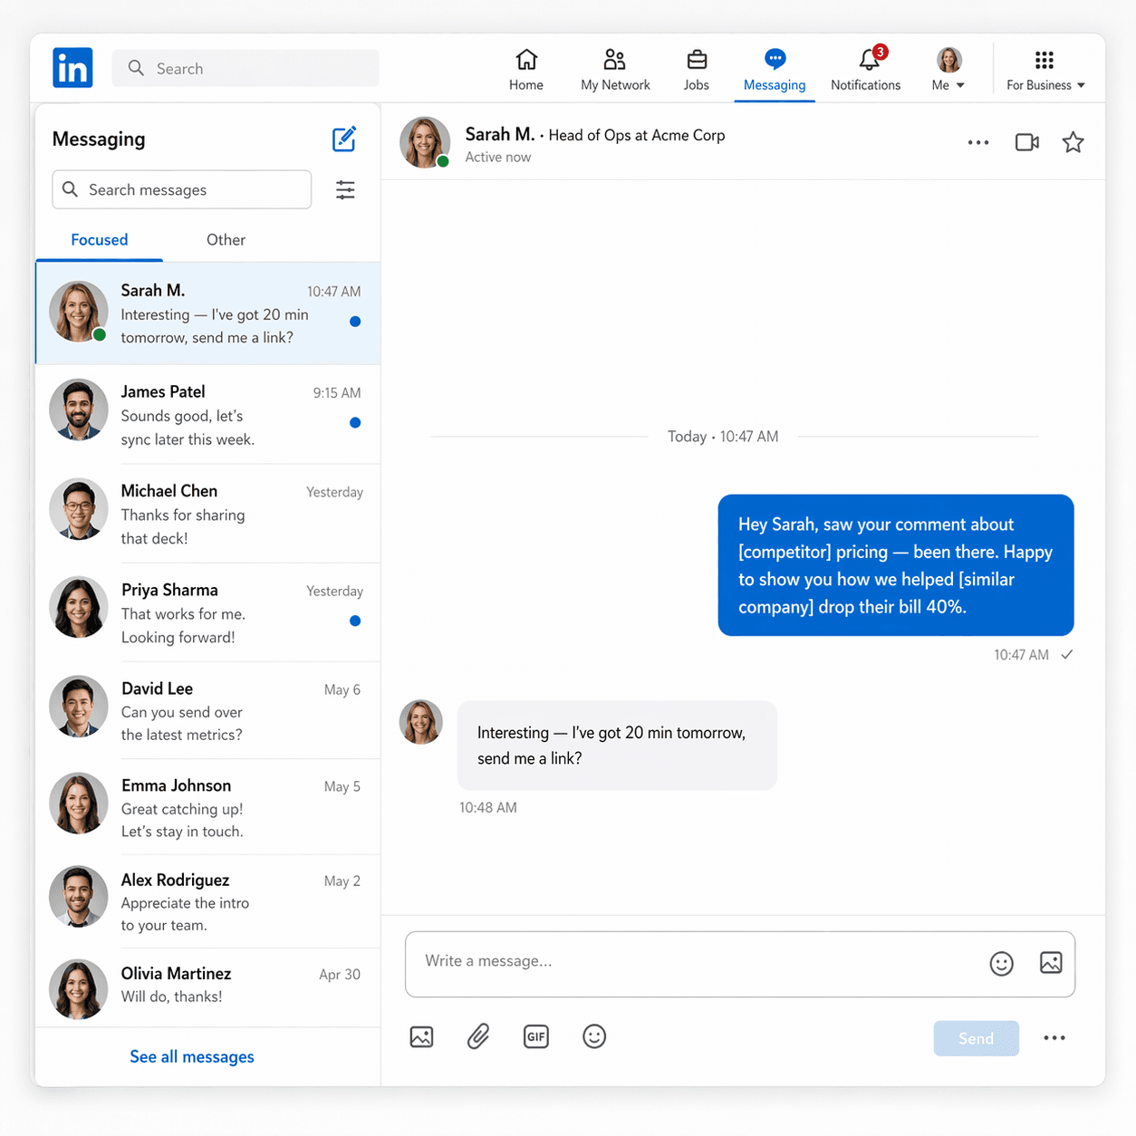Star the Sarah M. conversation
This screenshot has height=1136, width=1136.
(x=1073, y=142)
